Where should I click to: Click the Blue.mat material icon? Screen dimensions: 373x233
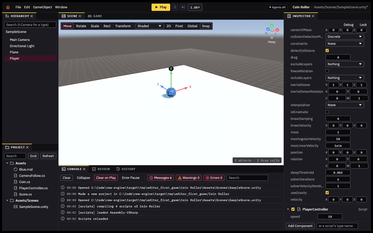click(x=16, y=169)
